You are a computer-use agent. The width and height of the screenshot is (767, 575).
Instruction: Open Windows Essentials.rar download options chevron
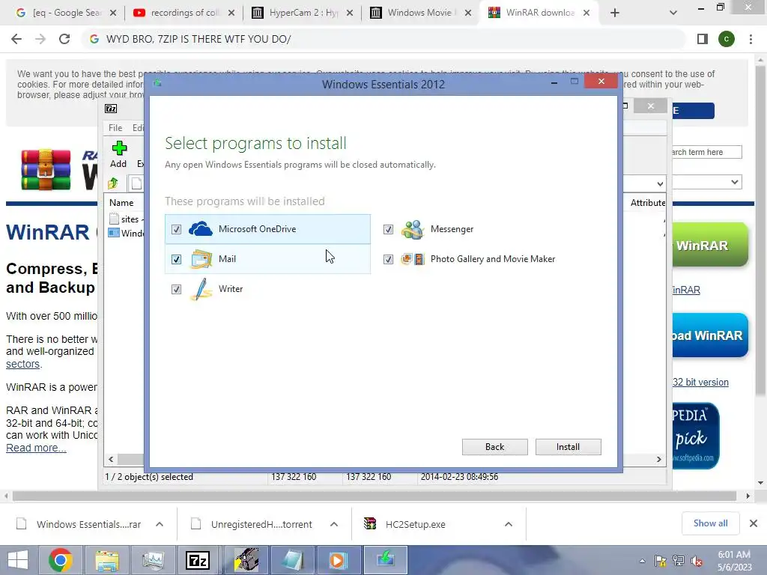pyautogui.click(x=160, y=524)
